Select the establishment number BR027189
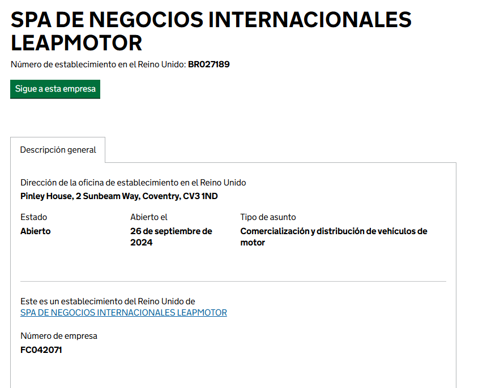Viewport: 504px width, 388px height. point(208,64)
